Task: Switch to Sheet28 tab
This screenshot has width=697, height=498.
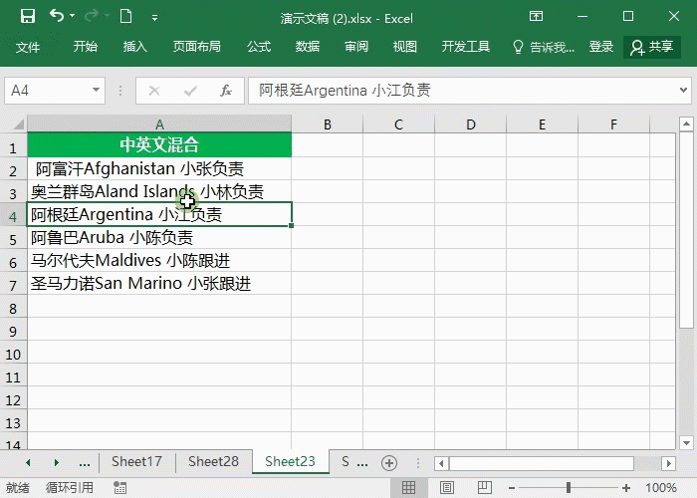Action: click(x=213, y=462)
